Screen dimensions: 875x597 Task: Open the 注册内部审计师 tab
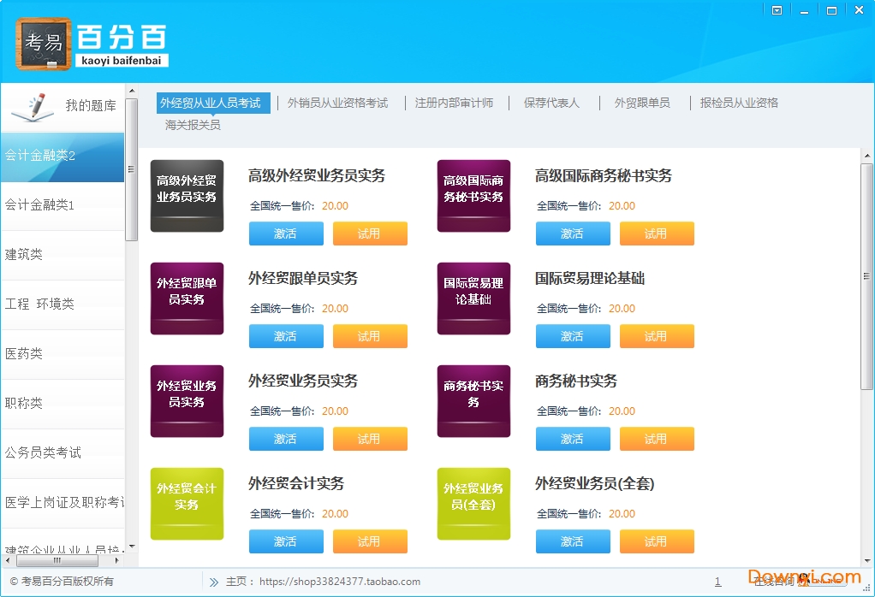454,103
